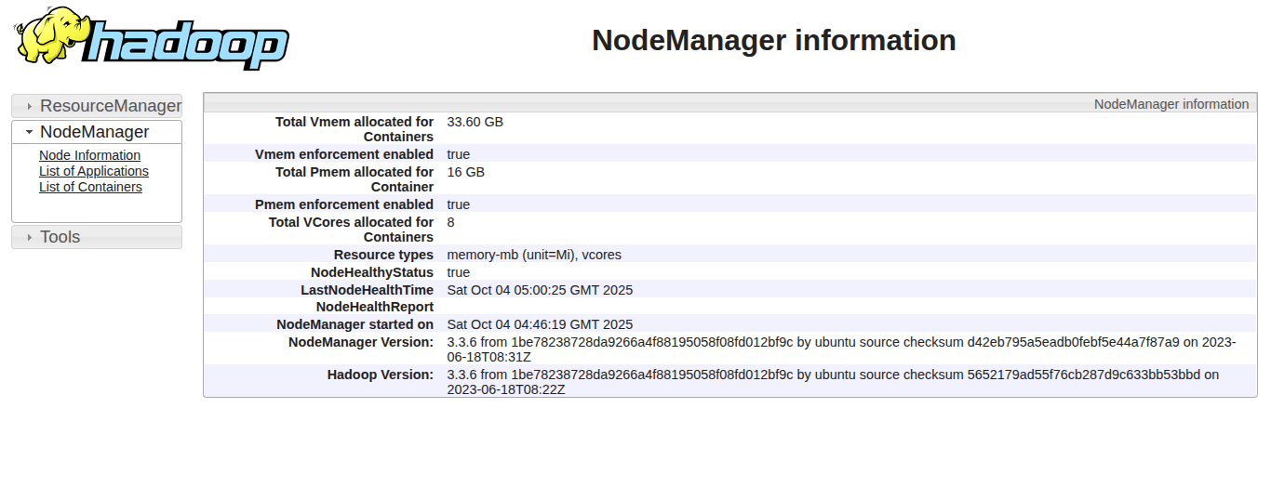Screen dimensions: 1271x487
Task: Click the NodeManager information page heading
Action: click(x=773, y=40)
